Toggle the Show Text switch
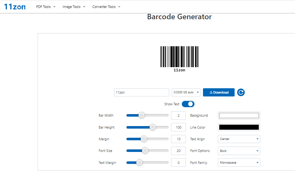The height and width of the screenshot is (174, 295). 188,104
